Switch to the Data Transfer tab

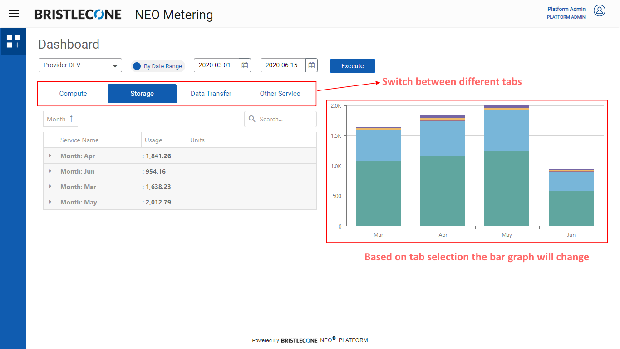[211, 94]
